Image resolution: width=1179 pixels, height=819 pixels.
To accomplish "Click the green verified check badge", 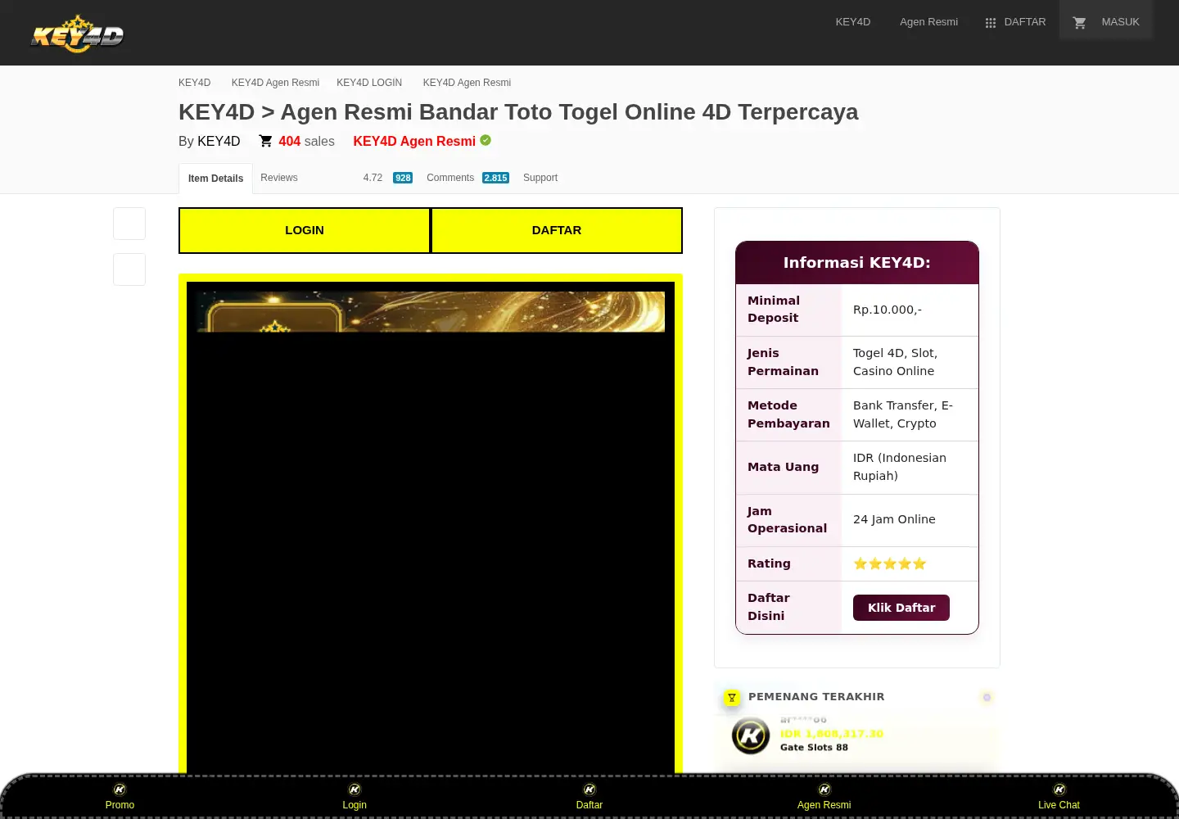I will click(486, 140).
